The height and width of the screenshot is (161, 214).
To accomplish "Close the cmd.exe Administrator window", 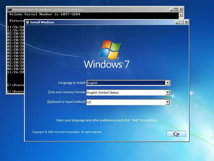I will click(x=181, y=9).
